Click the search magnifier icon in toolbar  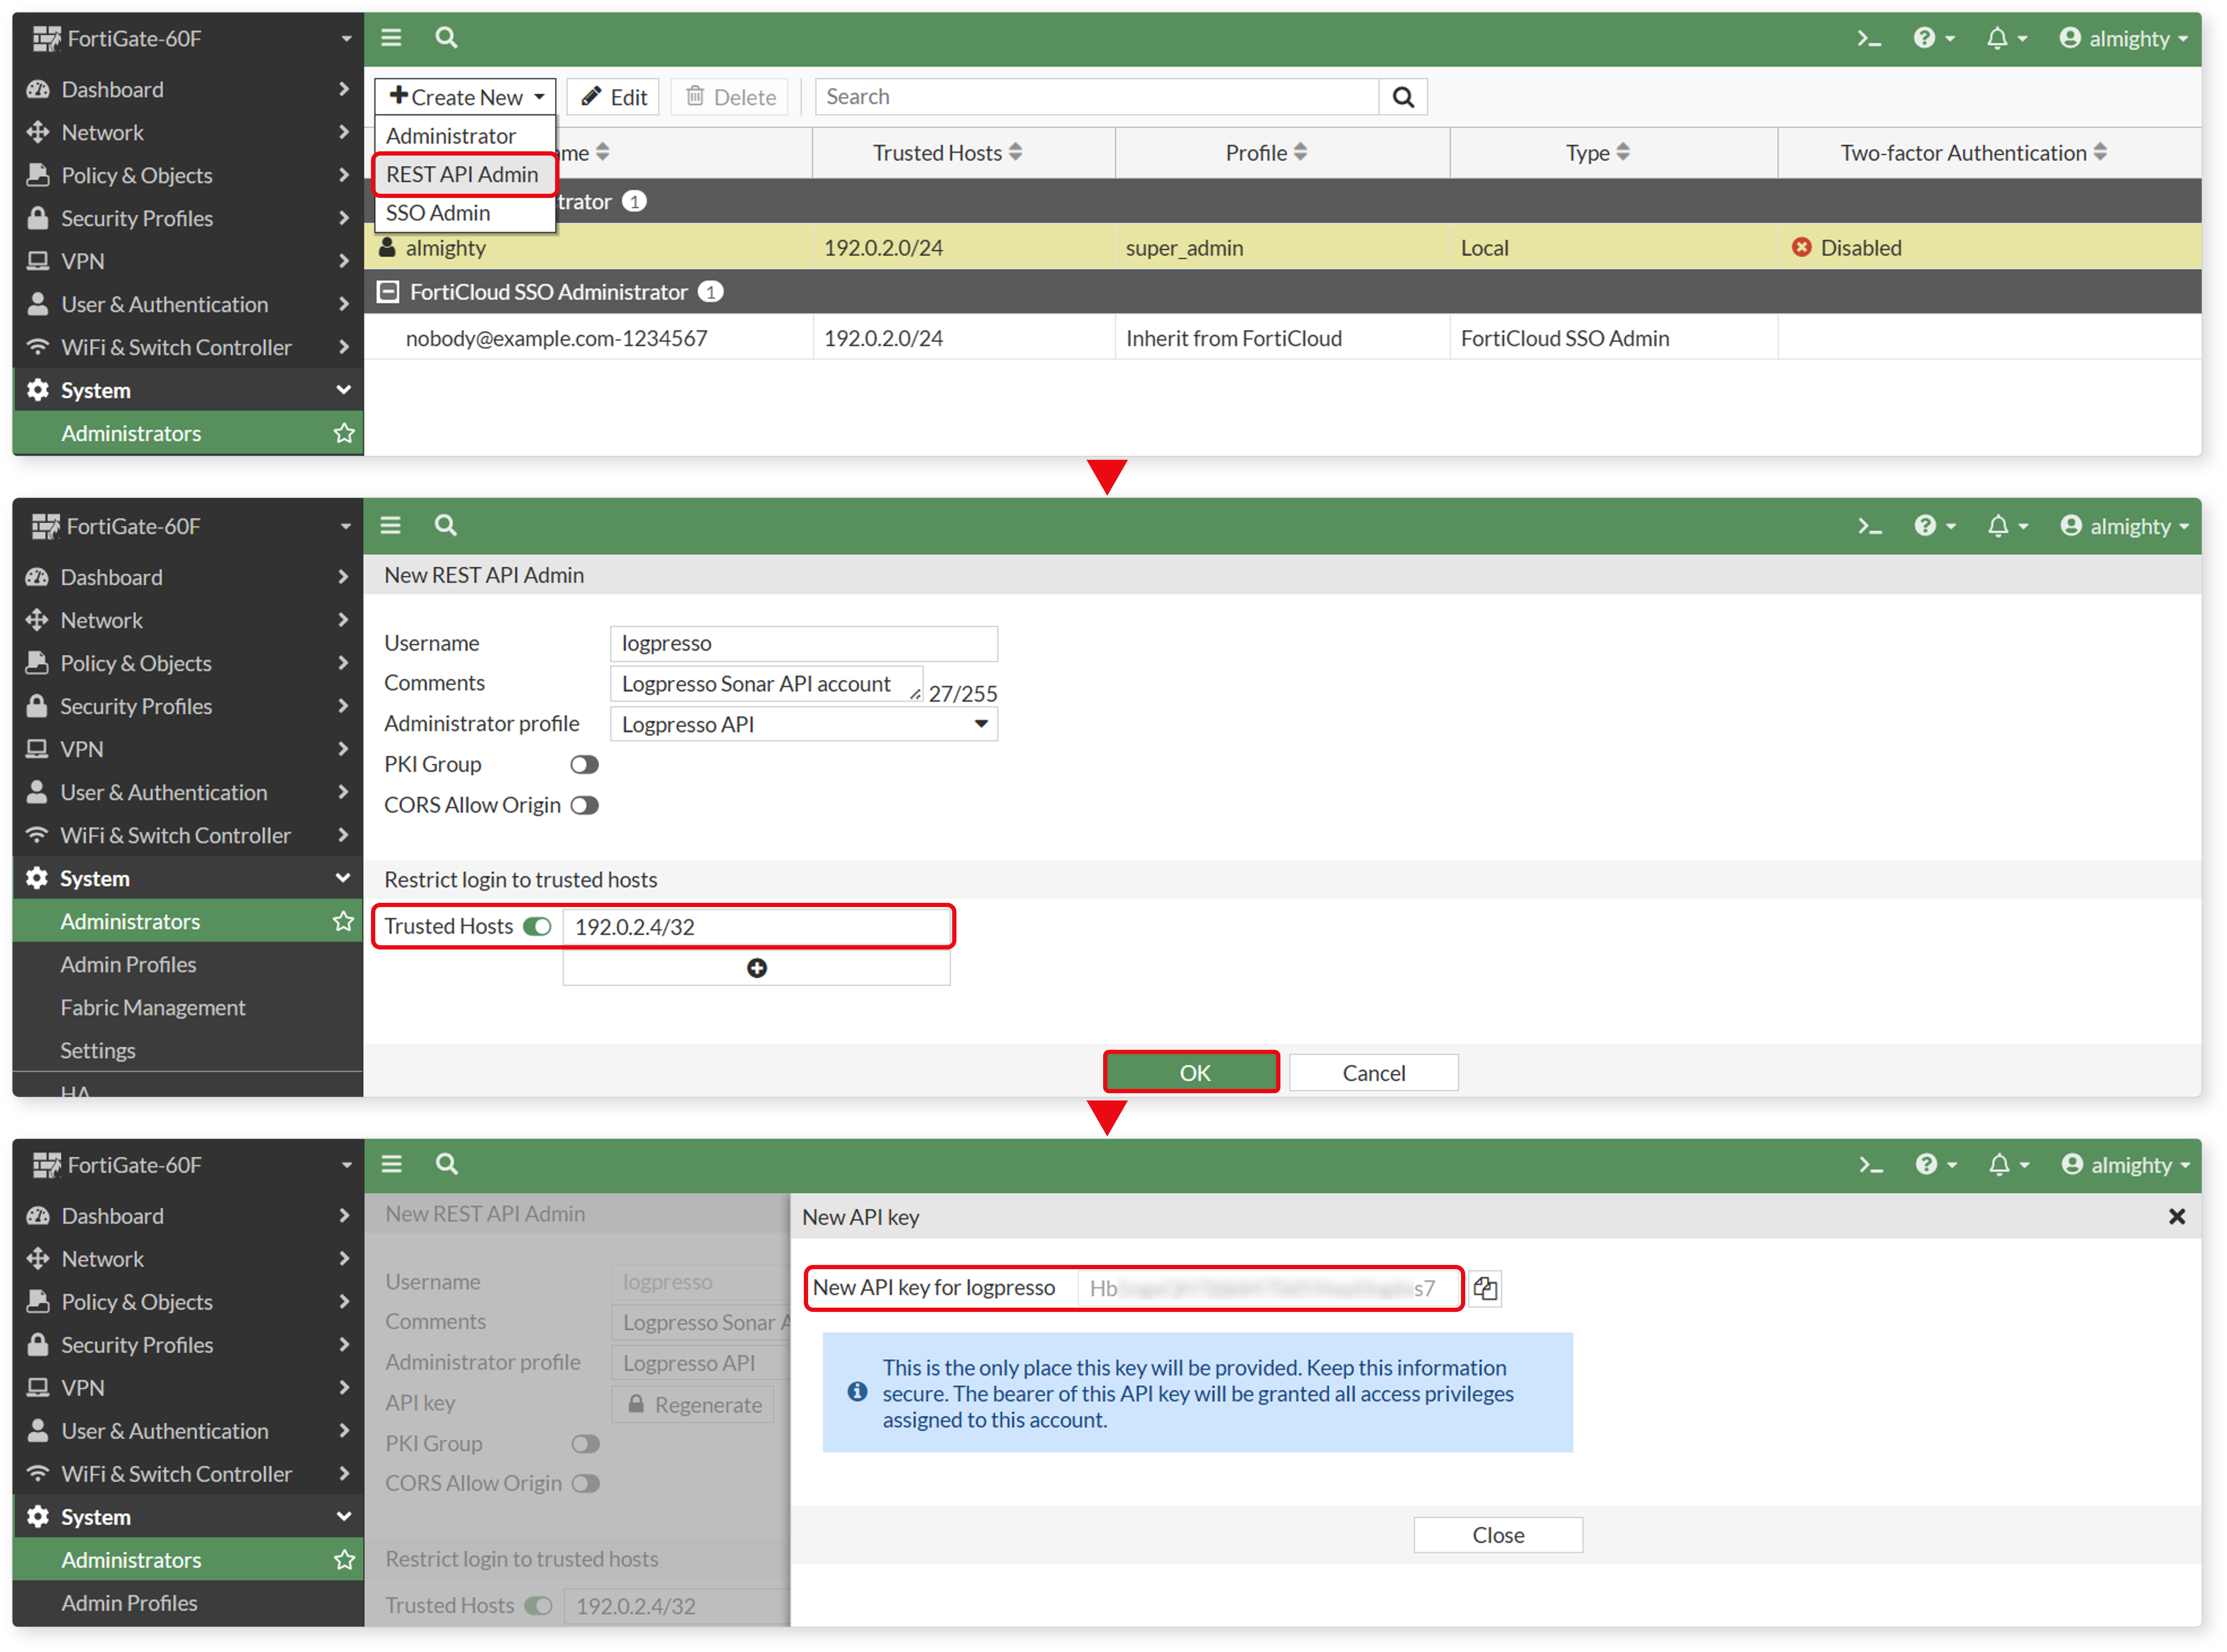point(448,38)
